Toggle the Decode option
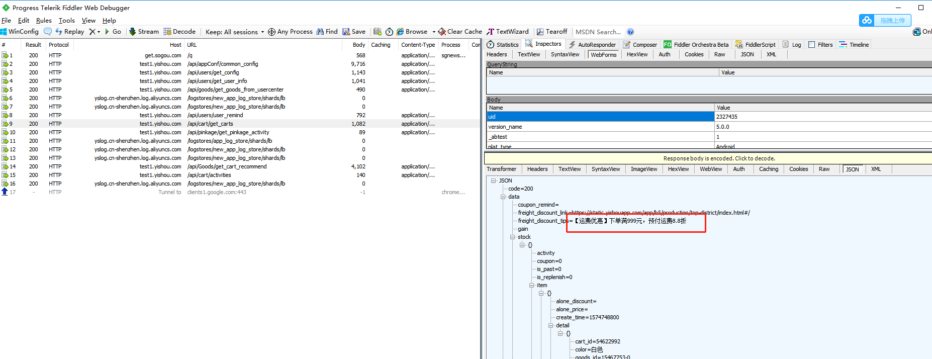 tap(179, 32)
